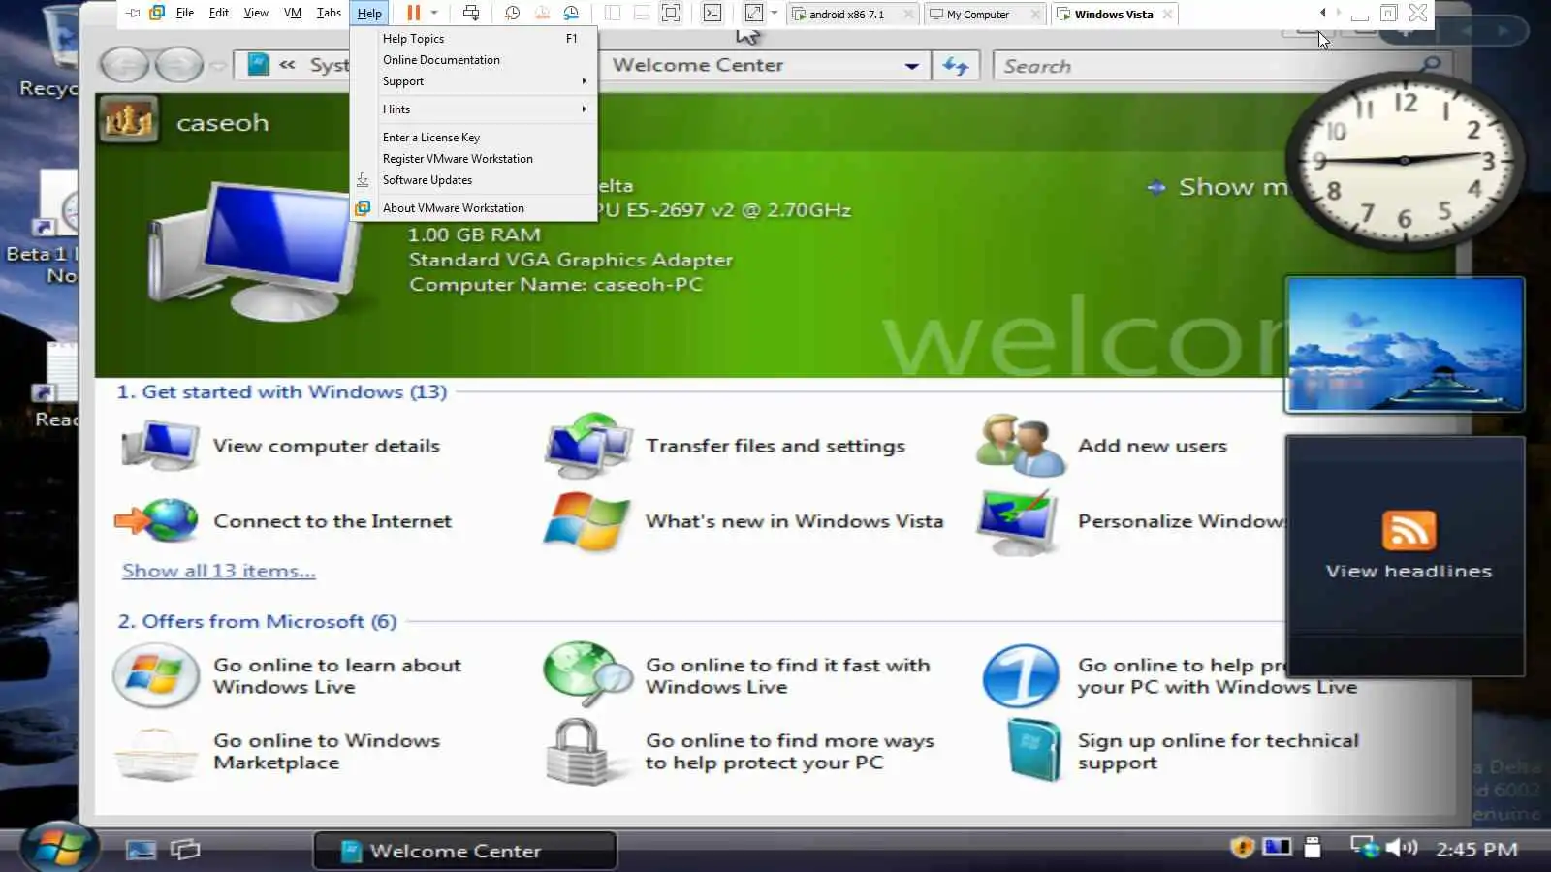The height and width of the screenshot is (872, 1551).
Task: Click the Windows Vista Start orb
Action: (x=58, y=847)
